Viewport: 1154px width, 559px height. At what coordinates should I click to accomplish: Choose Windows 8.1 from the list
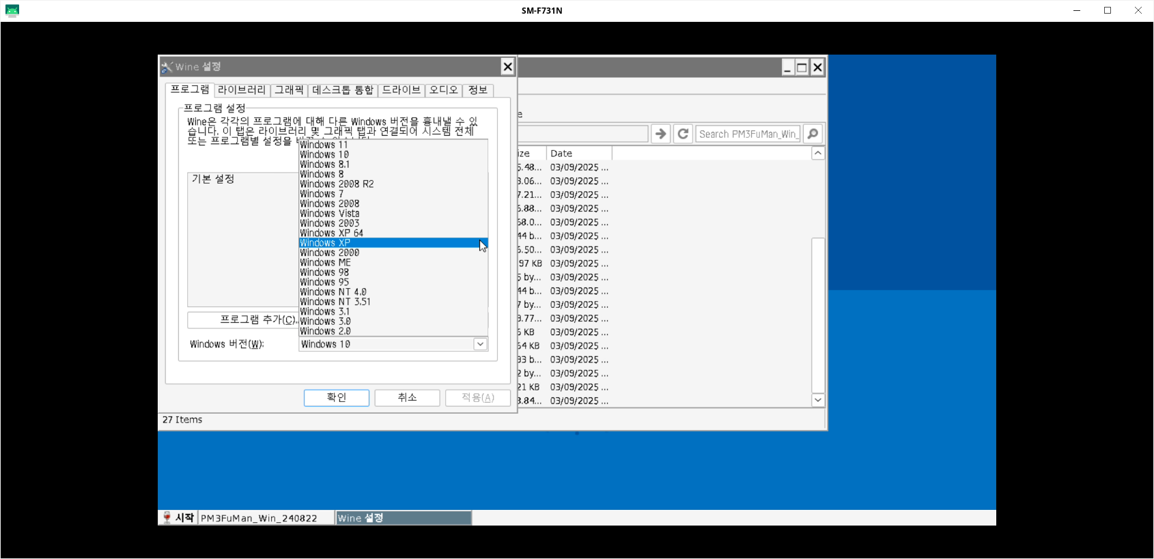(393, 164)
